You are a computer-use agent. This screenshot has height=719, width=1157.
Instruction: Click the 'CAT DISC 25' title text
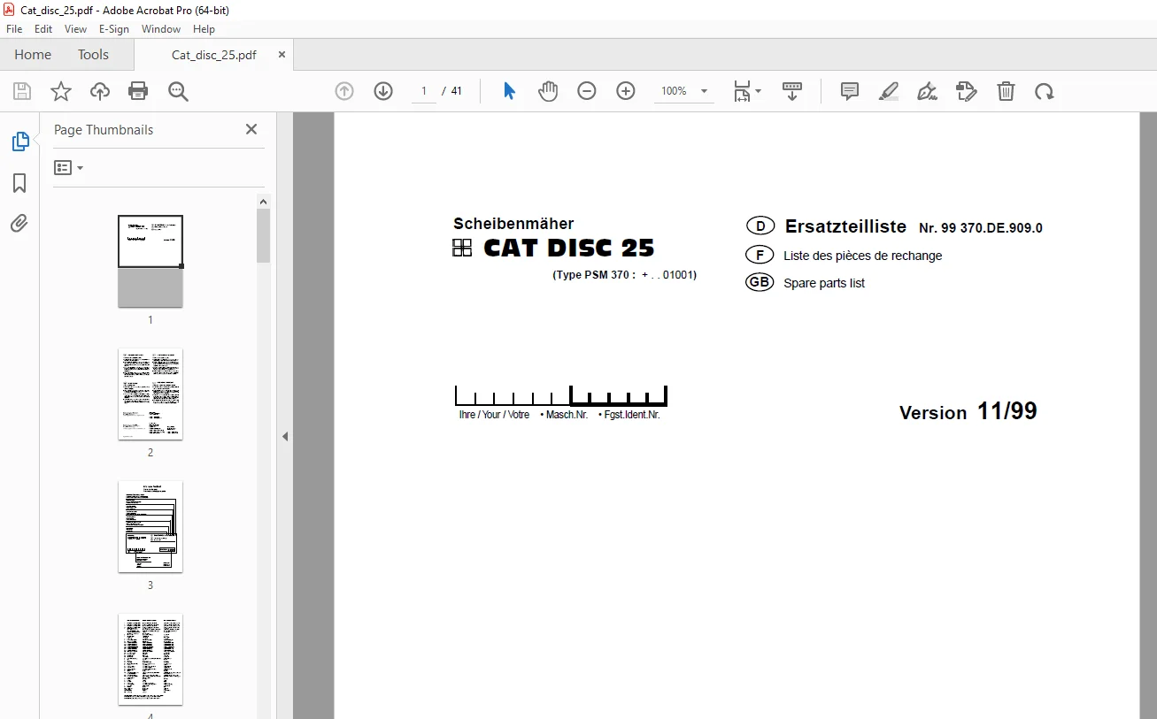[569, 248]
